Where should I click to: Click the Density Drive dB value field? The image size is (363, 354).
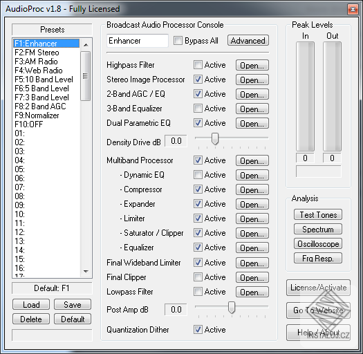176,141
